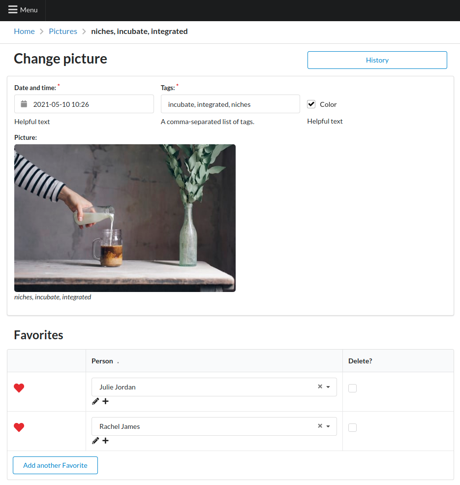
Task: Edit Julie Jordan using the pencil icon
Action: click(x=95, y=401)
